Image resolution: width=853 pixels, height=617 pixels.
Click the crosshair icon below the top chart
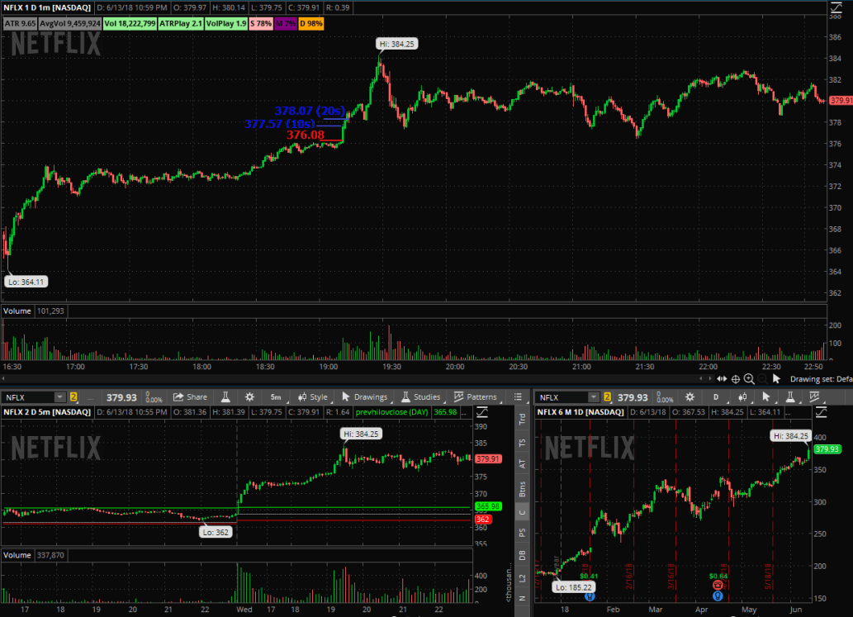pos(736,379)
